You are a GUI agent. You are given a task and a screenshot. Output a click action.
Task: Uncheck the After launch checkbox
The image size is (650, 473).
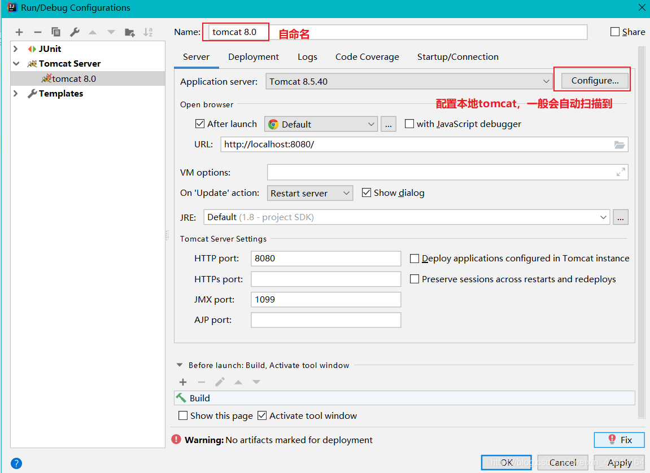click(x=200, y=124)
